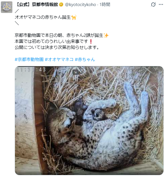Open the three-dot more options menu
The width and height of the screenshot is (164, 177).
pyautogui.click(x=161, y=5)
